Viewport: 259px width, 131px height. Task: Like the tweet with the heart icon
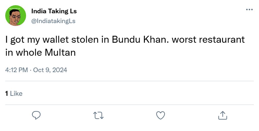[x=160, y=115]
